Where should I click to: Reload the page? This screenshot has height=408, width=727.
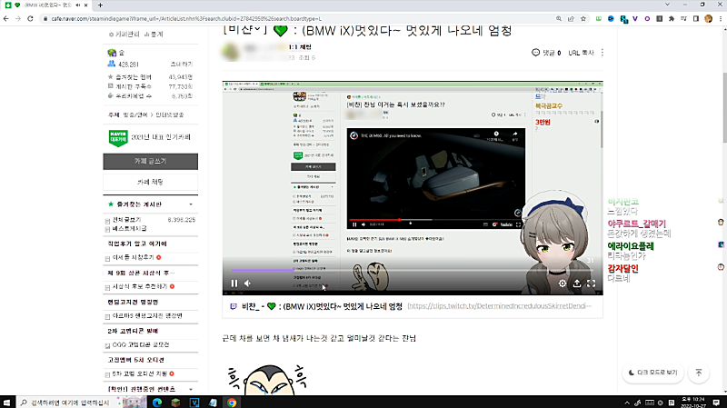coord(30,18)
